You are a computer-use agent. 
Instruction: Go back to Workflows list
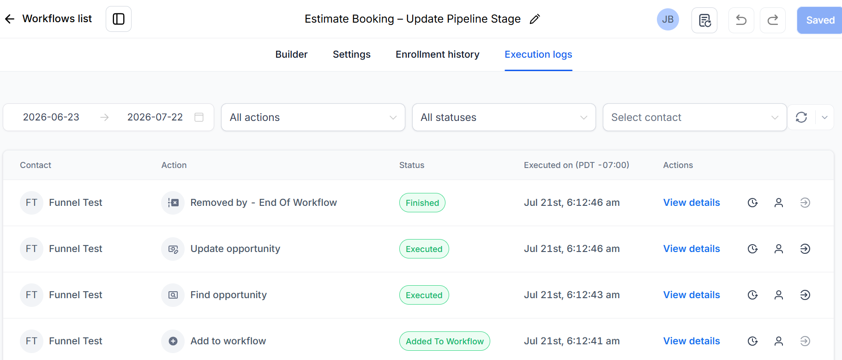(x=48, y=19)
